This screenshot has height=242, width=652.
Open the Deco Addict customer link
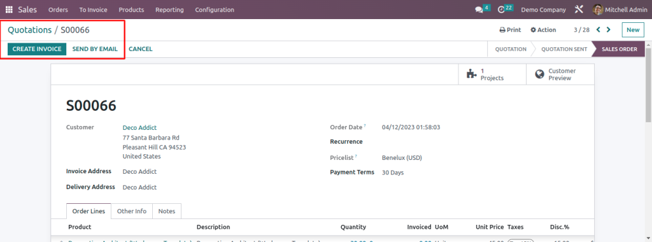pyautogui.click(x=139, y=127)
